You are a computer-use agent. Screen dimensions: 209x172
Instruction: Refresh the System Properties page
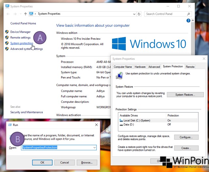[x=139, y=14]
